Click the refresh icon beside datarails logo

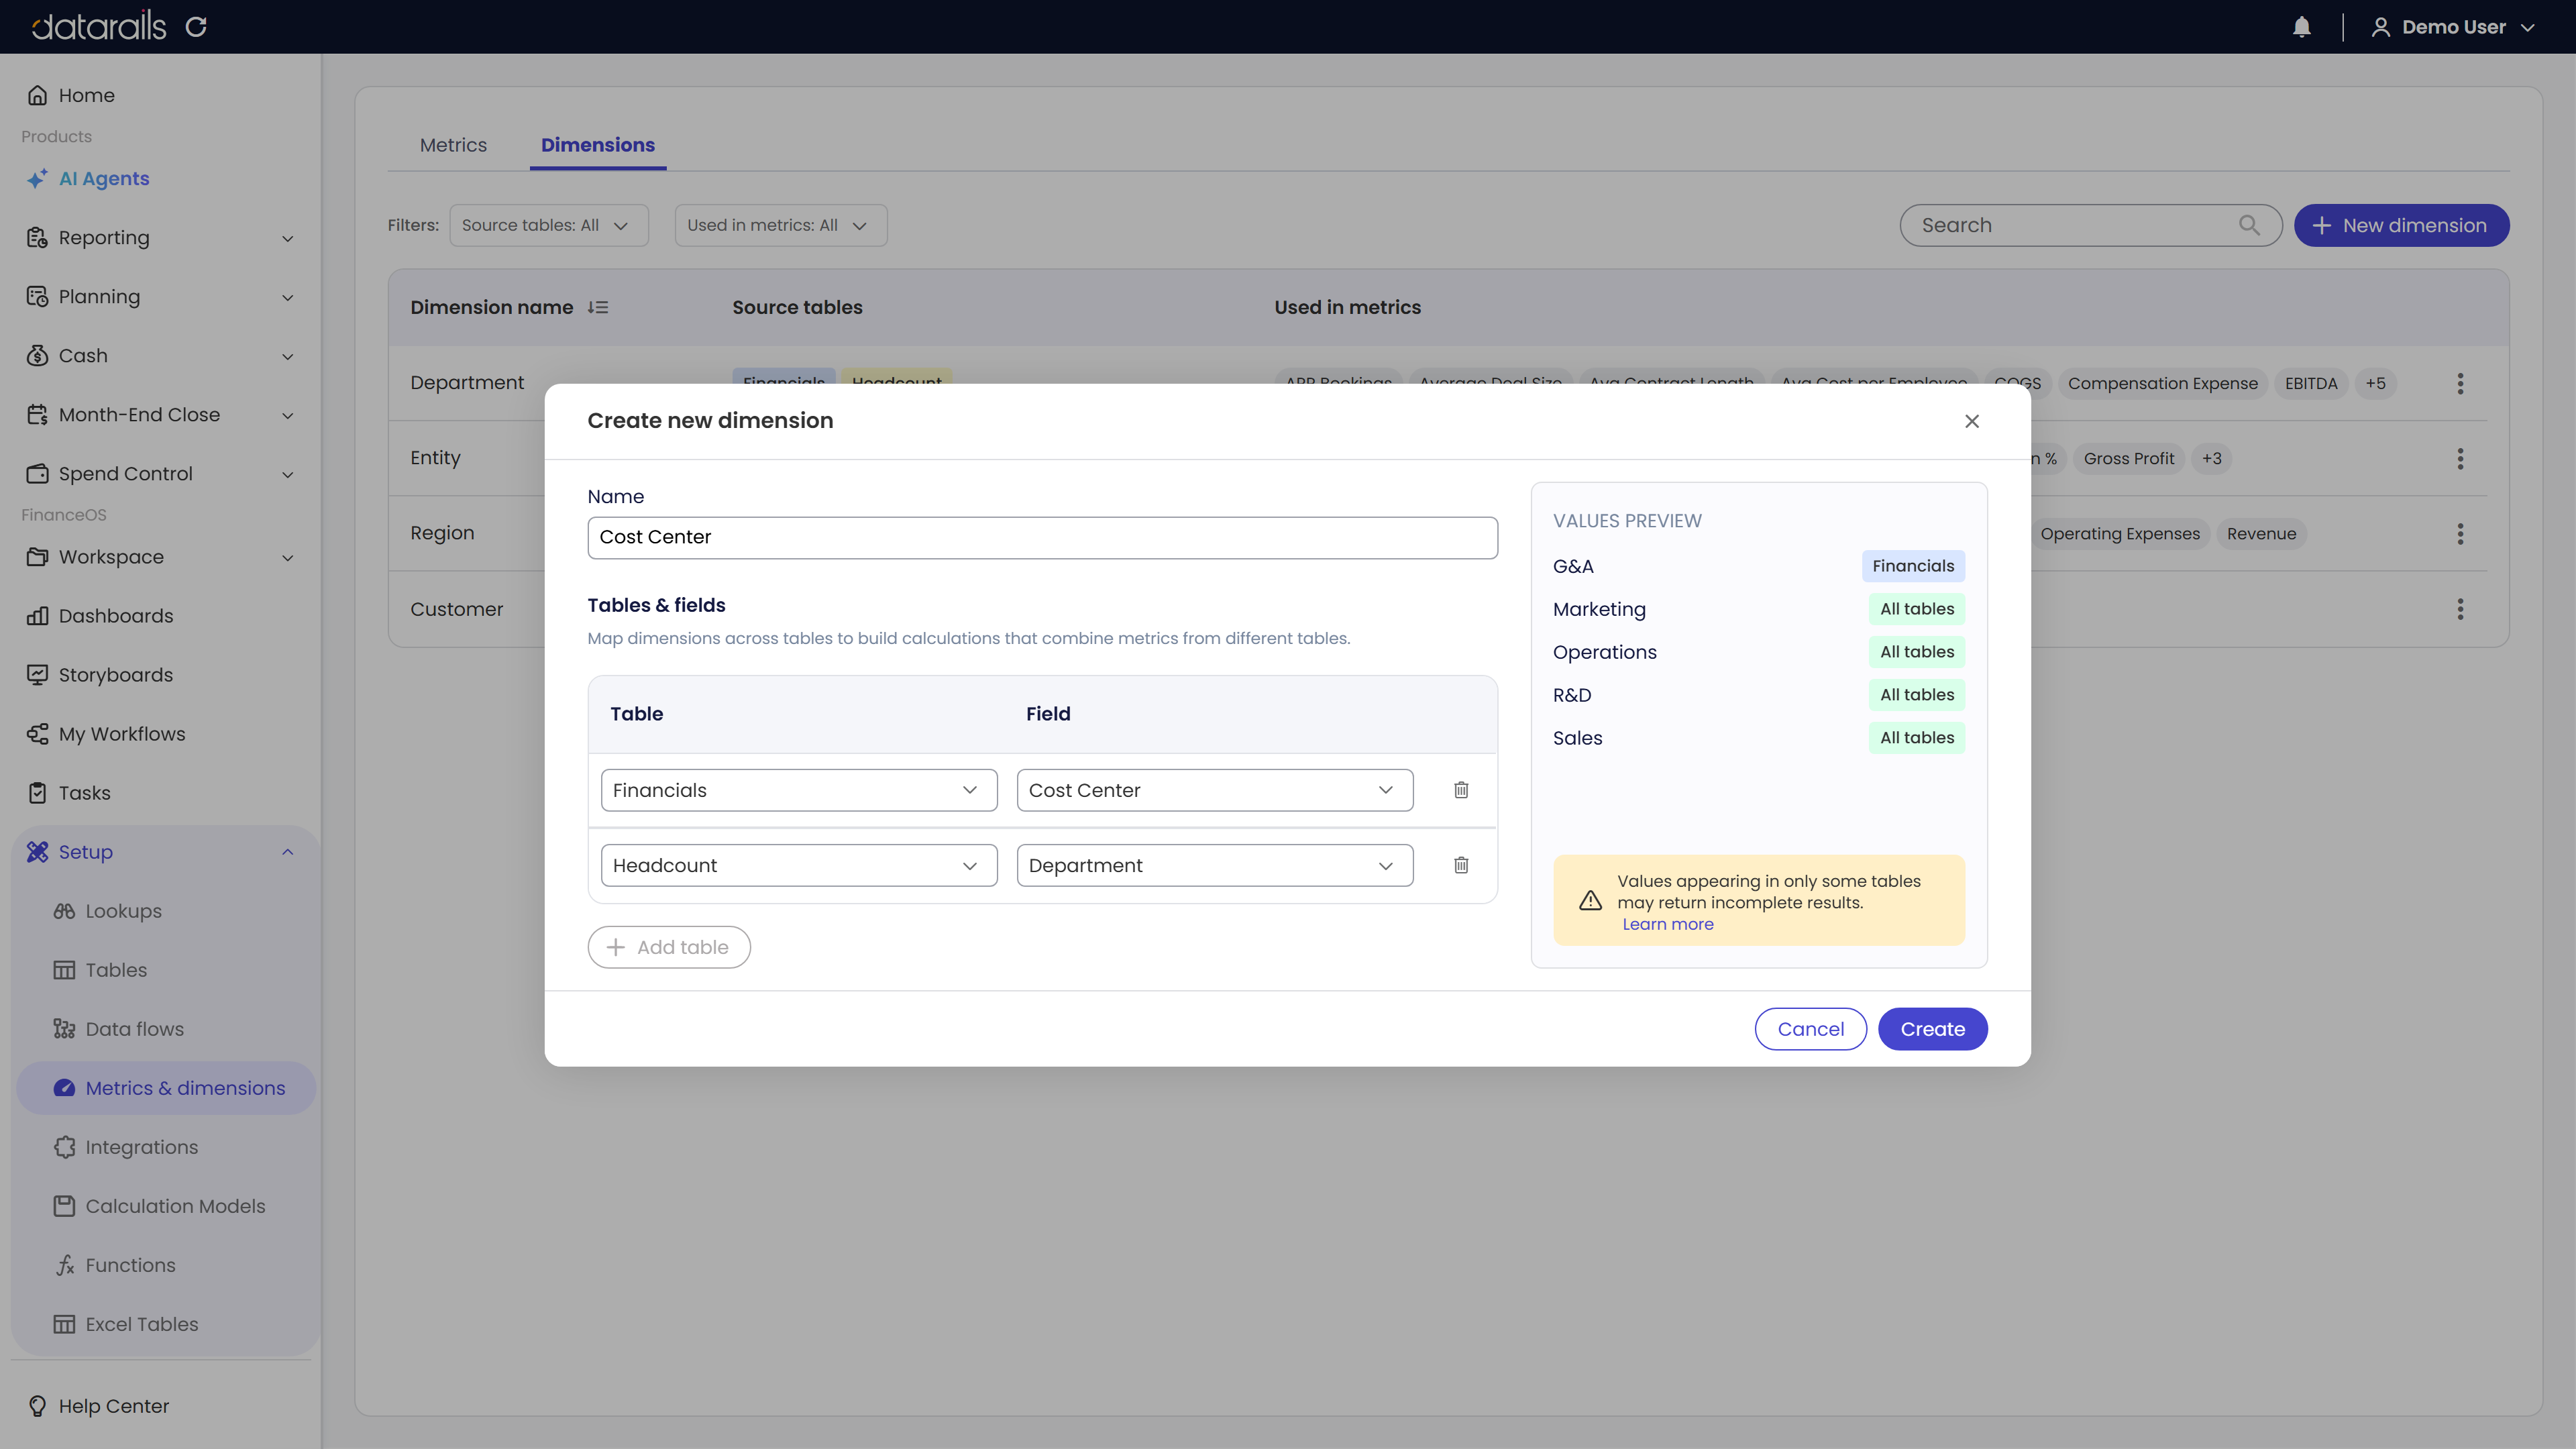[196, 27]
